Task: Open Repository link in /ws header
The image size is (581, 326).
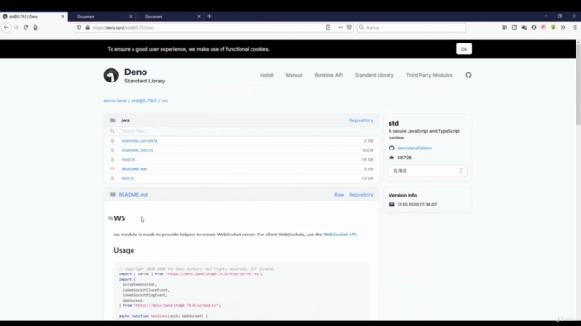Action: point(361,120)
